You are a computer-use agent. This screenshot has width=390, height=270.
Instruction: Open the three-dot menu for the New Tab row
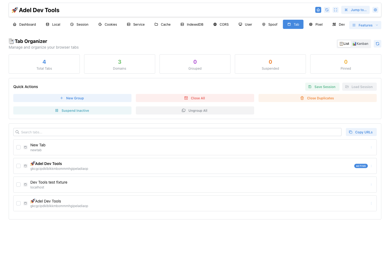371,147
